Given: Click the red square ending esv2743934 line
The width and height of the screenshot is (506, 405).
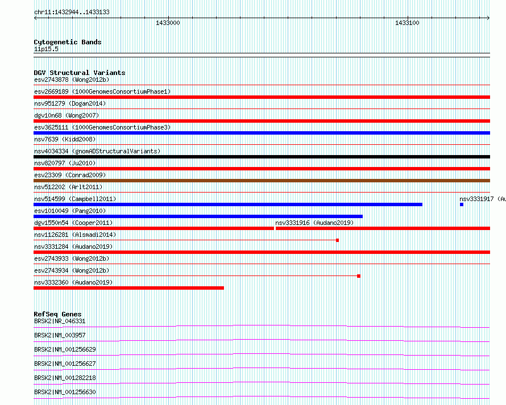Looking at the screenshot, I should pos(359,276).
